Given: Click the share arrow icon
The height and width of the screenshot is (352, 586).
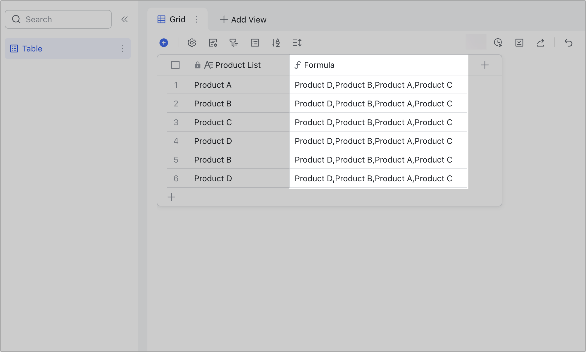Looking at the screenshot, I should (540, 43).
